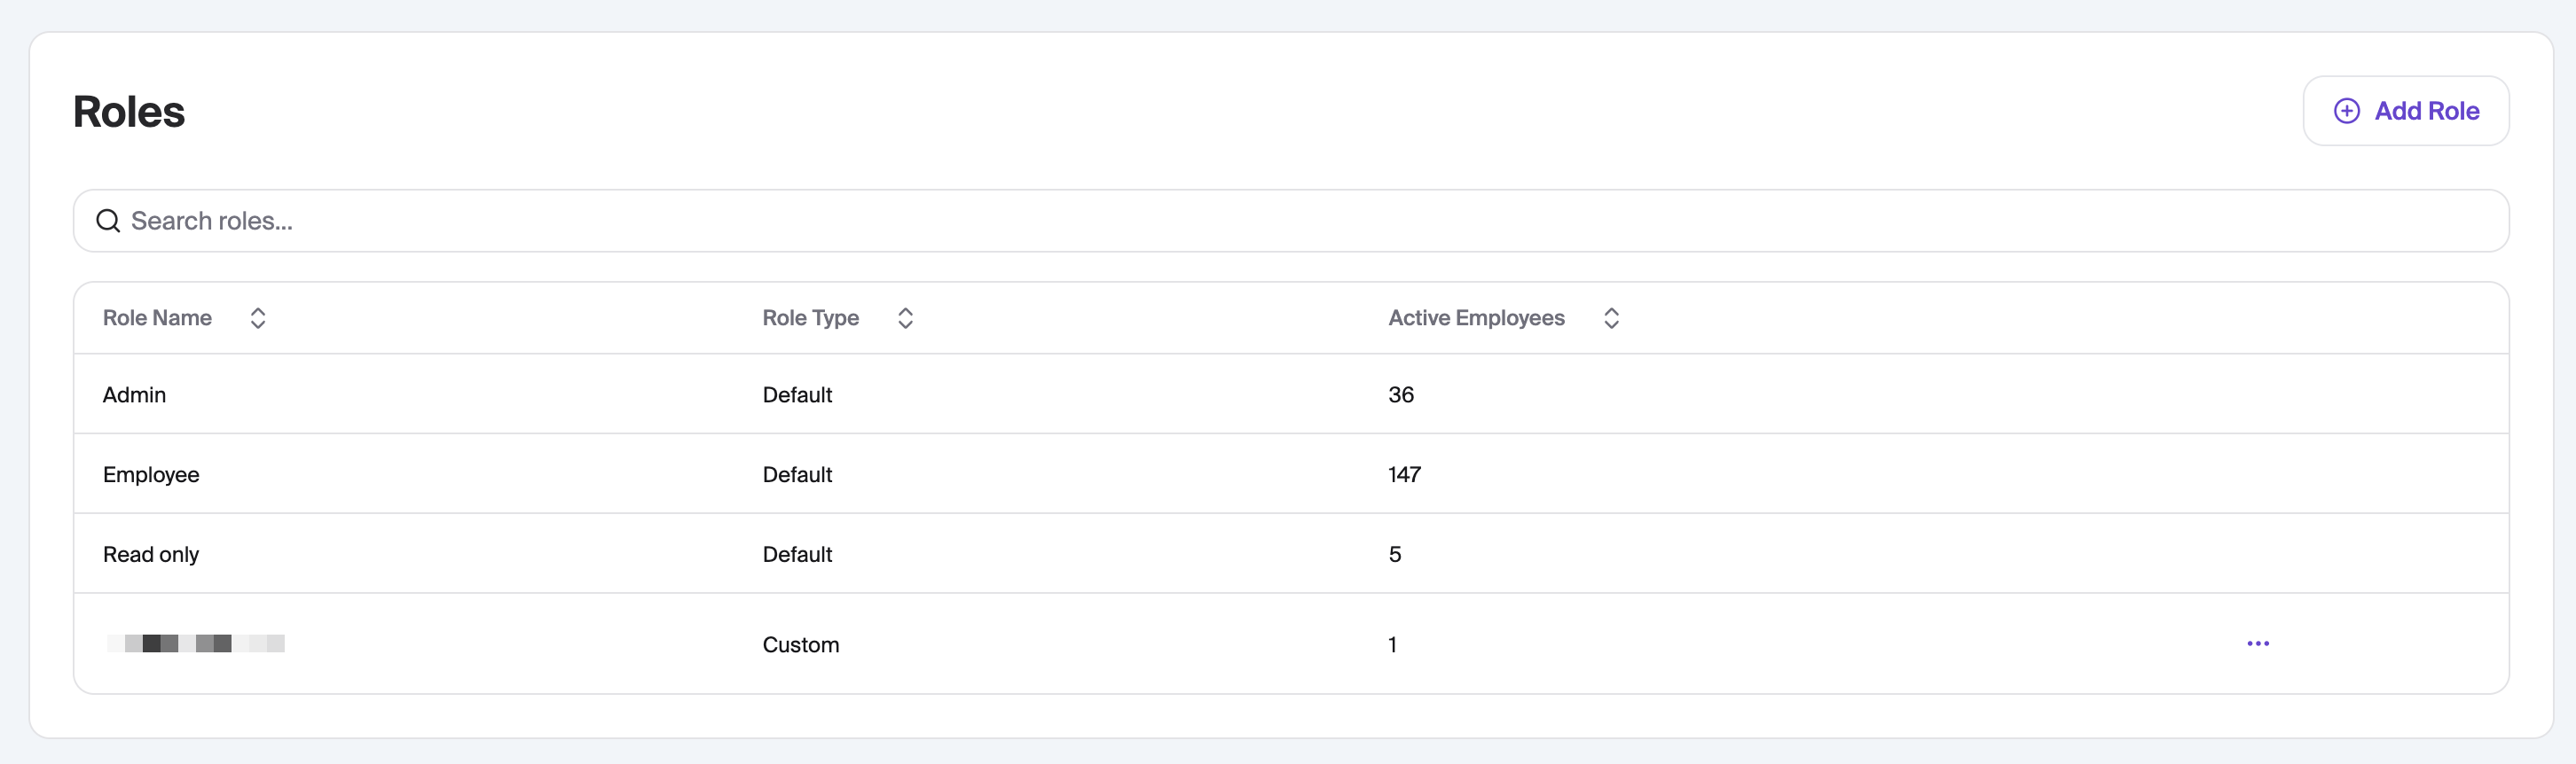Image resolution: width=2576 pixels, height=764 pixels.
Task: Click the magnifier icon in search bar
Action: click(x=108, y=221)
